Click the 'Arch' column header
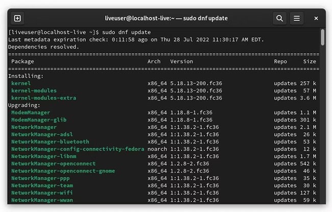This screenshot has height=212, width=332. click(x=154, y=61)
